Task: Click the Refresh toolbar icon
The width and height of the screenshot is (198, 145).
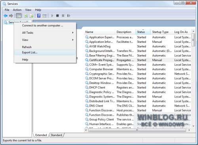Action: pyautogui.click(x=26, y=16)
